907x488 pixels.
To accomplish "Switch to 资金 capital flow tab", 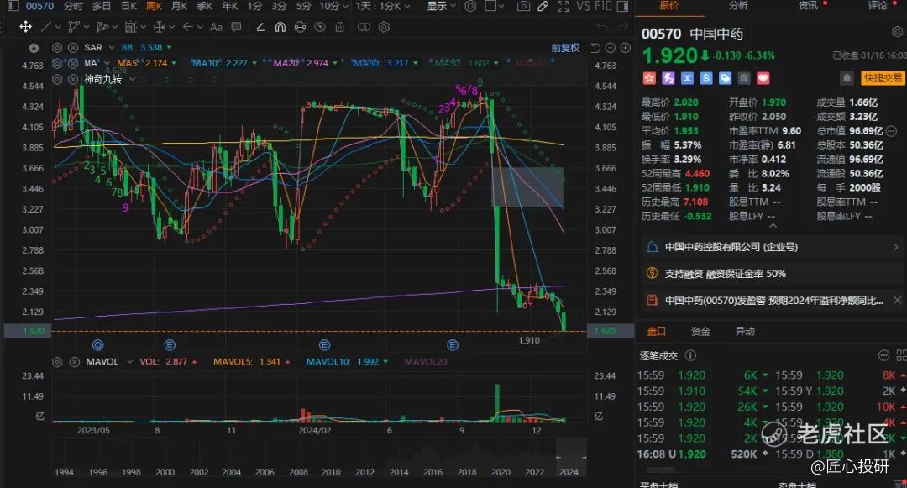I will pos(700,331).
